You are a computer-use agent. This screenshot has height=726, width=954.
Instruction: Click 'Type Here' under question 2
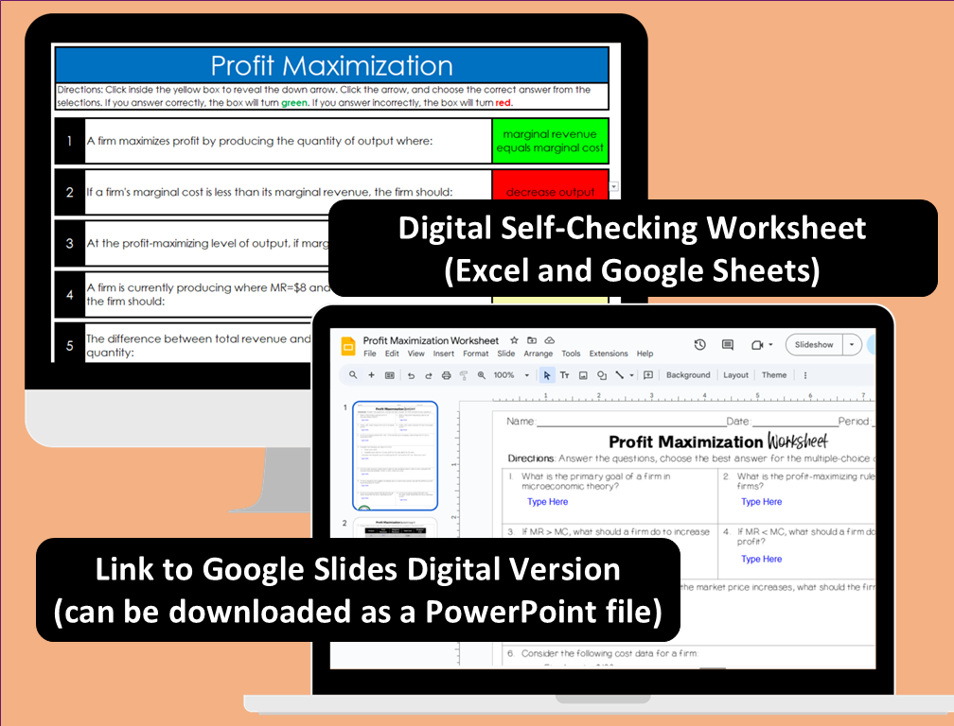point(761,502)
